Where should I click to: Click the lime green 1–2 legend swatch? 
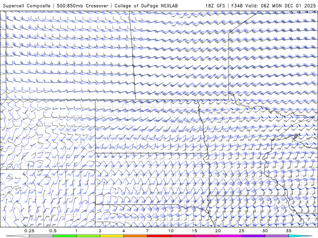[88, 236]
